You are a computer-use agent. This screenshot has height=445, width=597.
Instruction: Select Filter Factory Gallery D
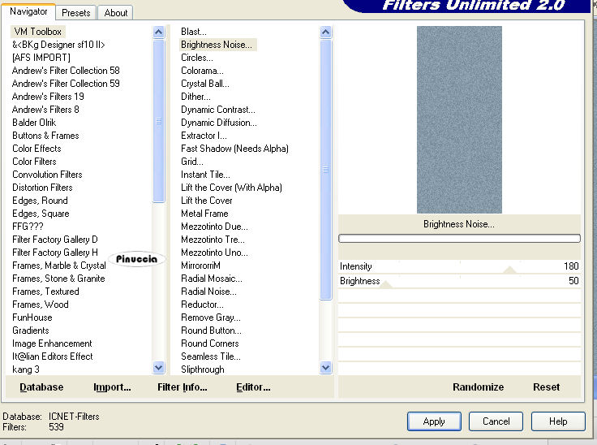[55, 239]
